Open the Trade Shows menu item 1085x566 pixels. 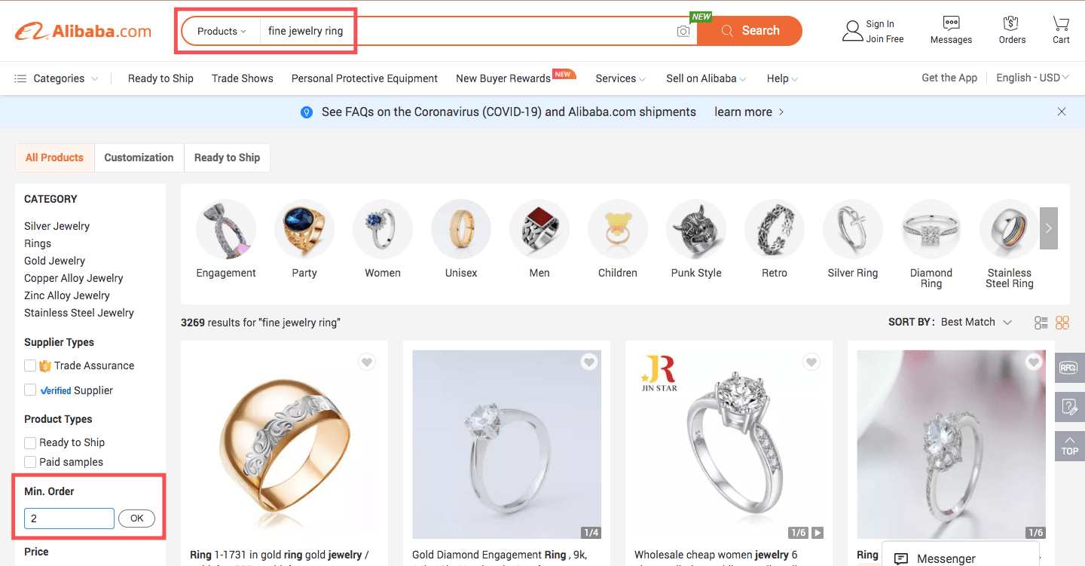pos(242,78)
